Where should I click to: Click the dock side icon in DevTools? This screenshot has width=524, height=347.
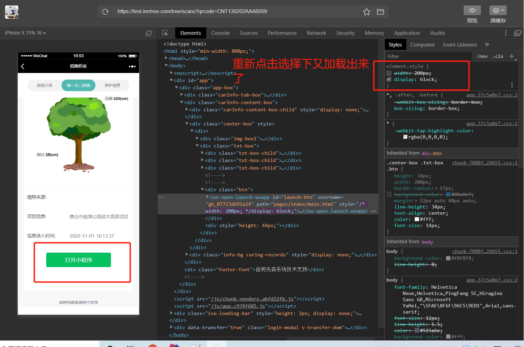[517, 33]
